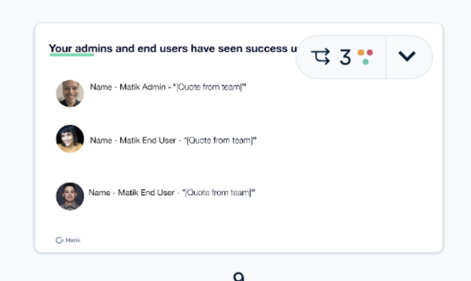
Task: Select the avatar of the woman with dark bangs
Action: tap(70, 139)
